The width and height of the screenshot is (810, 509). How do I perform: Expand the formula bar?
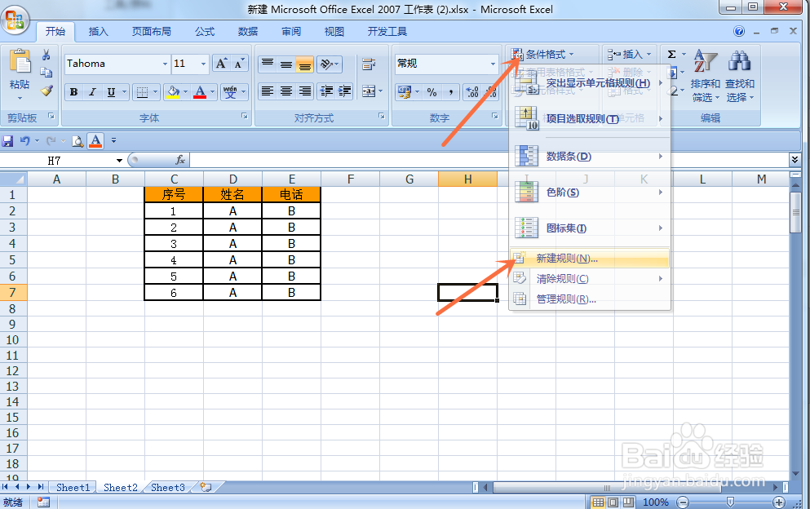[x=795, y=160]
